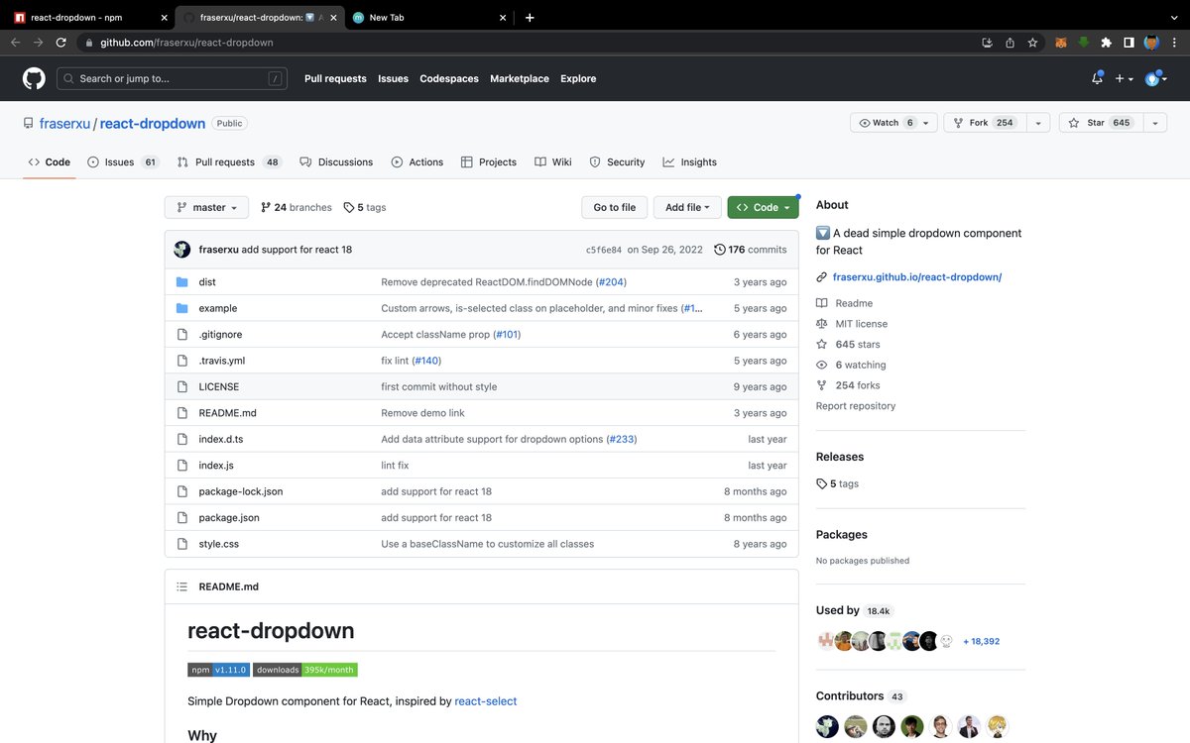Star the react-dropdown repository
The image size is (1190, 743).
(x=1101, y=123)
